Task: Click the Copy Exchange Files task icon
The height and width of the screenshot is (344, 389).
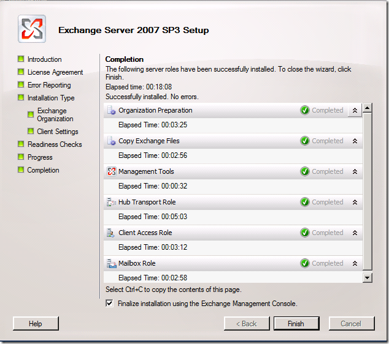Action: click(x=112, y=141)
